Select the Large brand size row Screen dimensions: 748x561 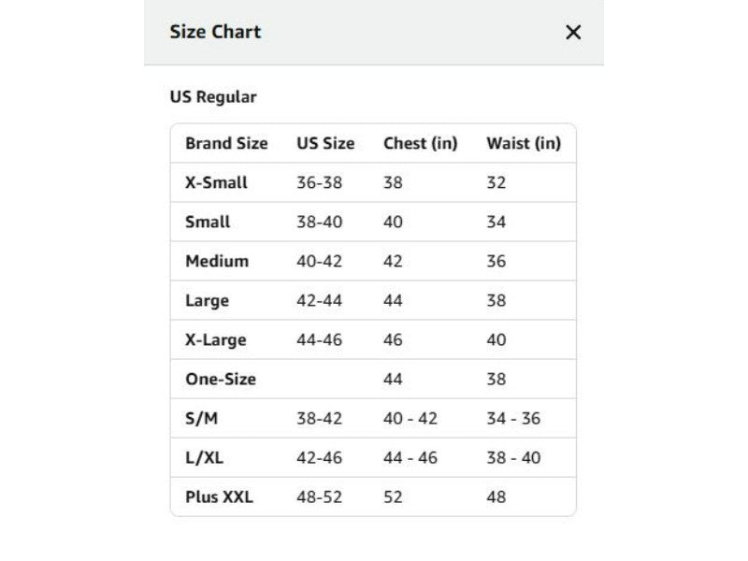373,300
